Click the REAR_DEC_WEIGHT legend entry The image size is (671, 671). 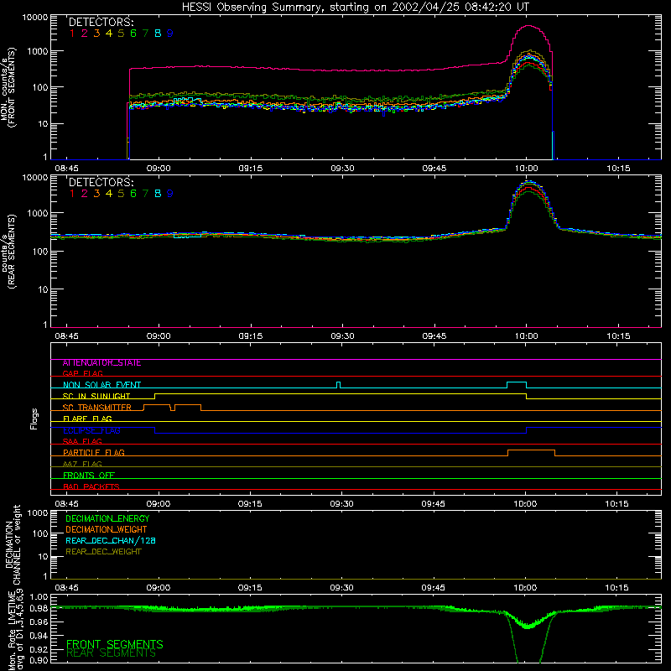[103, 552]
